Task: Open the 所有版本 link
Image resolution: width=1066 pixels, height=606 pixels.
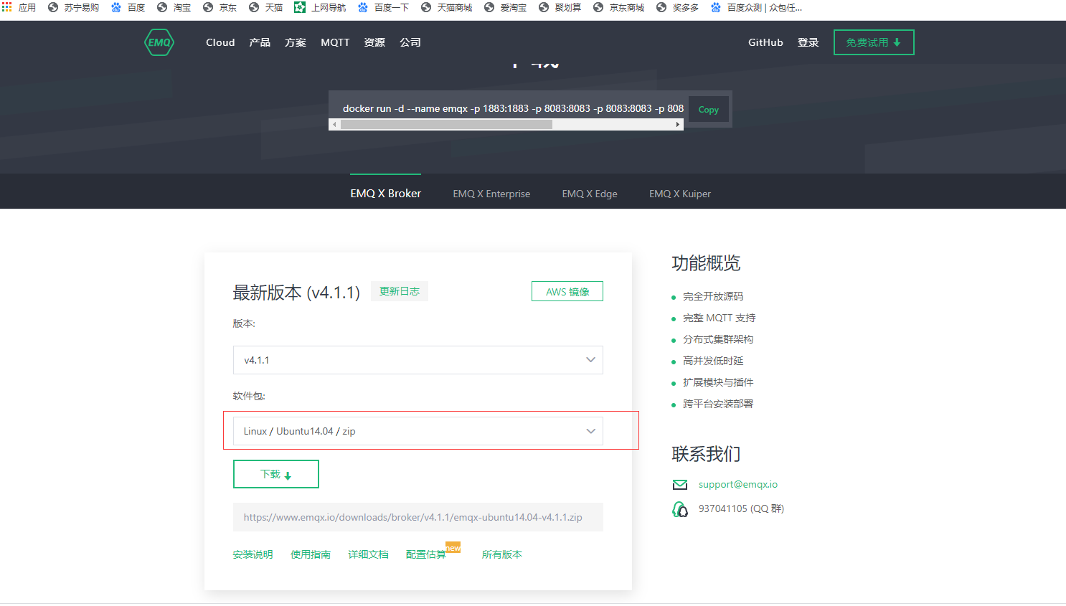Action: tap(502, 554)
